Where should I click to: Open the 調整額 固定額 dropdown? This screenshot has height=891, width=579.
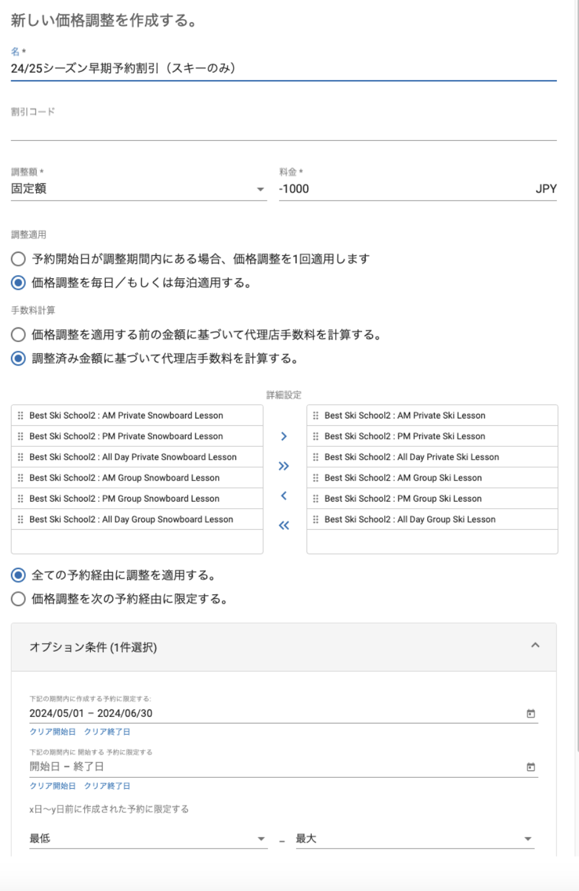(x=139, y=189)
